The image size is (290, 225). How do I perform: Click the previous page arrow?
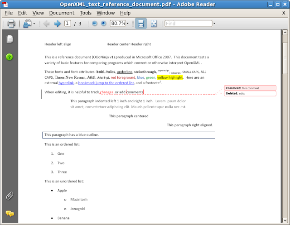(x=46, y=24)
